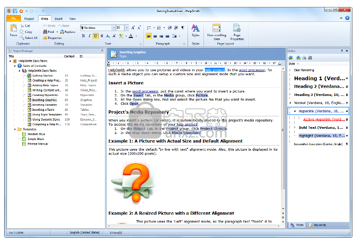Decrease paragraph indent

click(170, 28)
